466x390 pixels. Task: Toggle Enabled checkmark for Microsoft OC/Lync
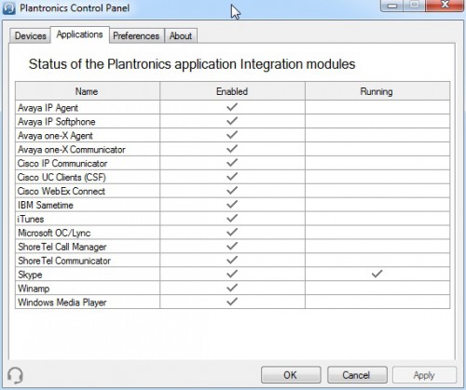(232, 233)
